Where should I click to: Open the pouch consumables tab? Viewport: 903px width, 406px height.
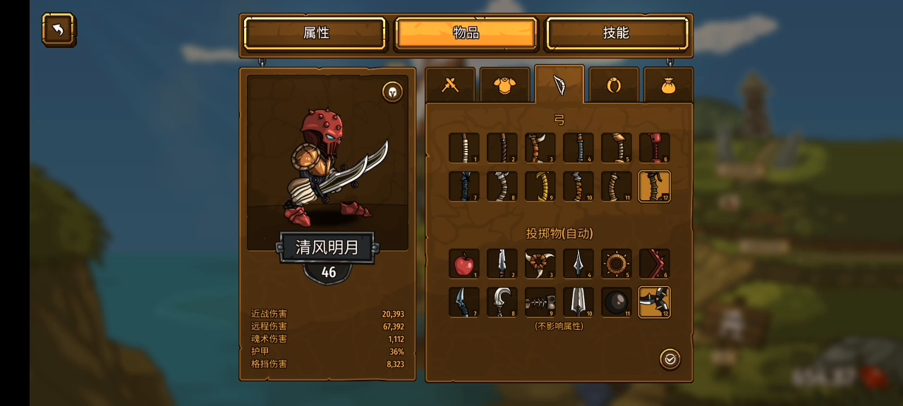point(668,85)
